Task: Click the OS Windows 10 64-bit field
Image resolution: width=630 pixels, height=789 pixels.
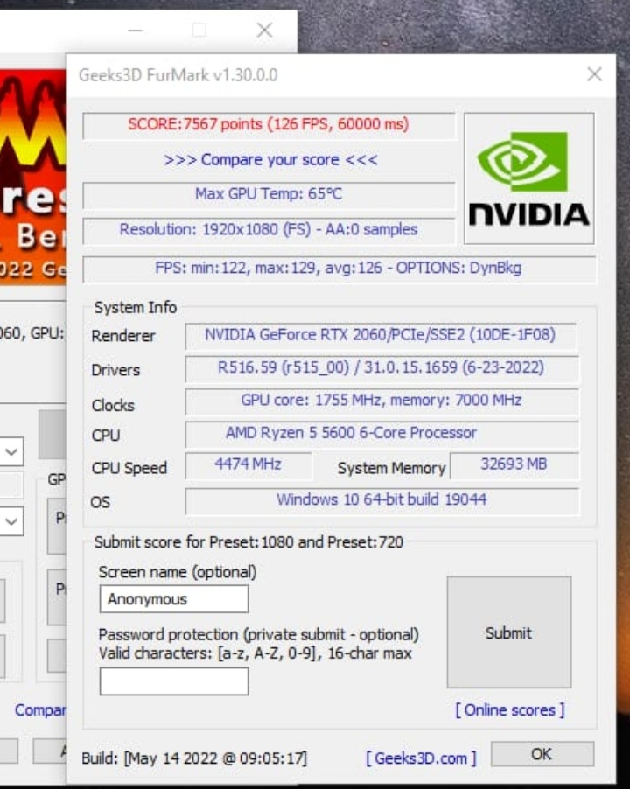Action: (381, 500)
